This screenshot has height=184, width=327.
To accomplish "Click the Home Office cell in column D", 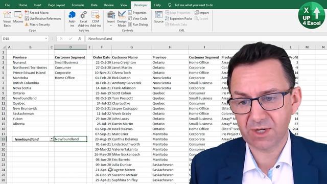I will point(71,78).
